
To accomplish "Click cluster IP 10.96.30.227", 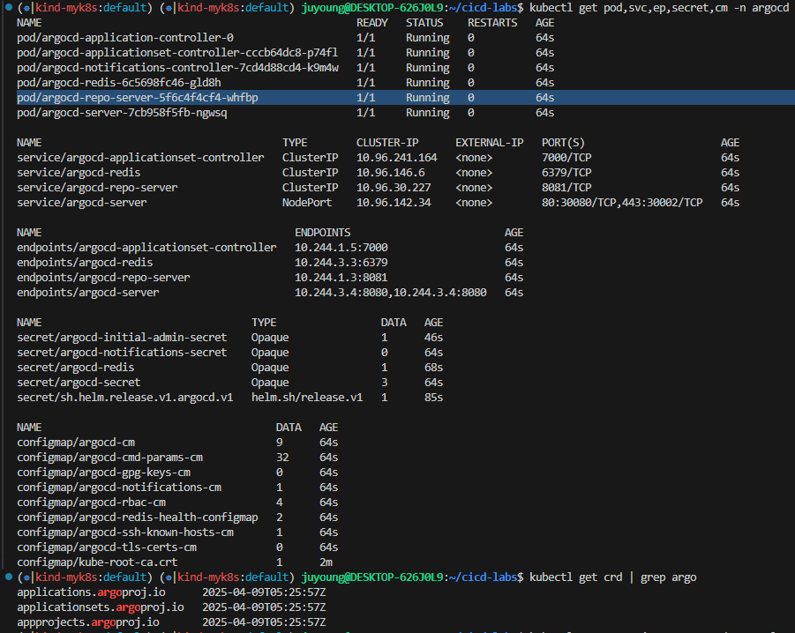I will pos(394,188).
